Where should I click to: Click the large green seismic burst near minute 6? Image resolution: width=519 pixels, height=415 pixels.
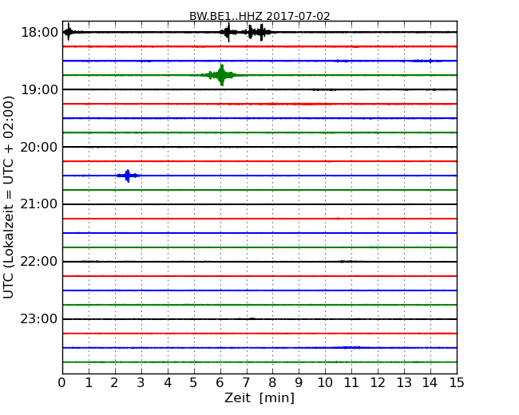pos(222,75)
